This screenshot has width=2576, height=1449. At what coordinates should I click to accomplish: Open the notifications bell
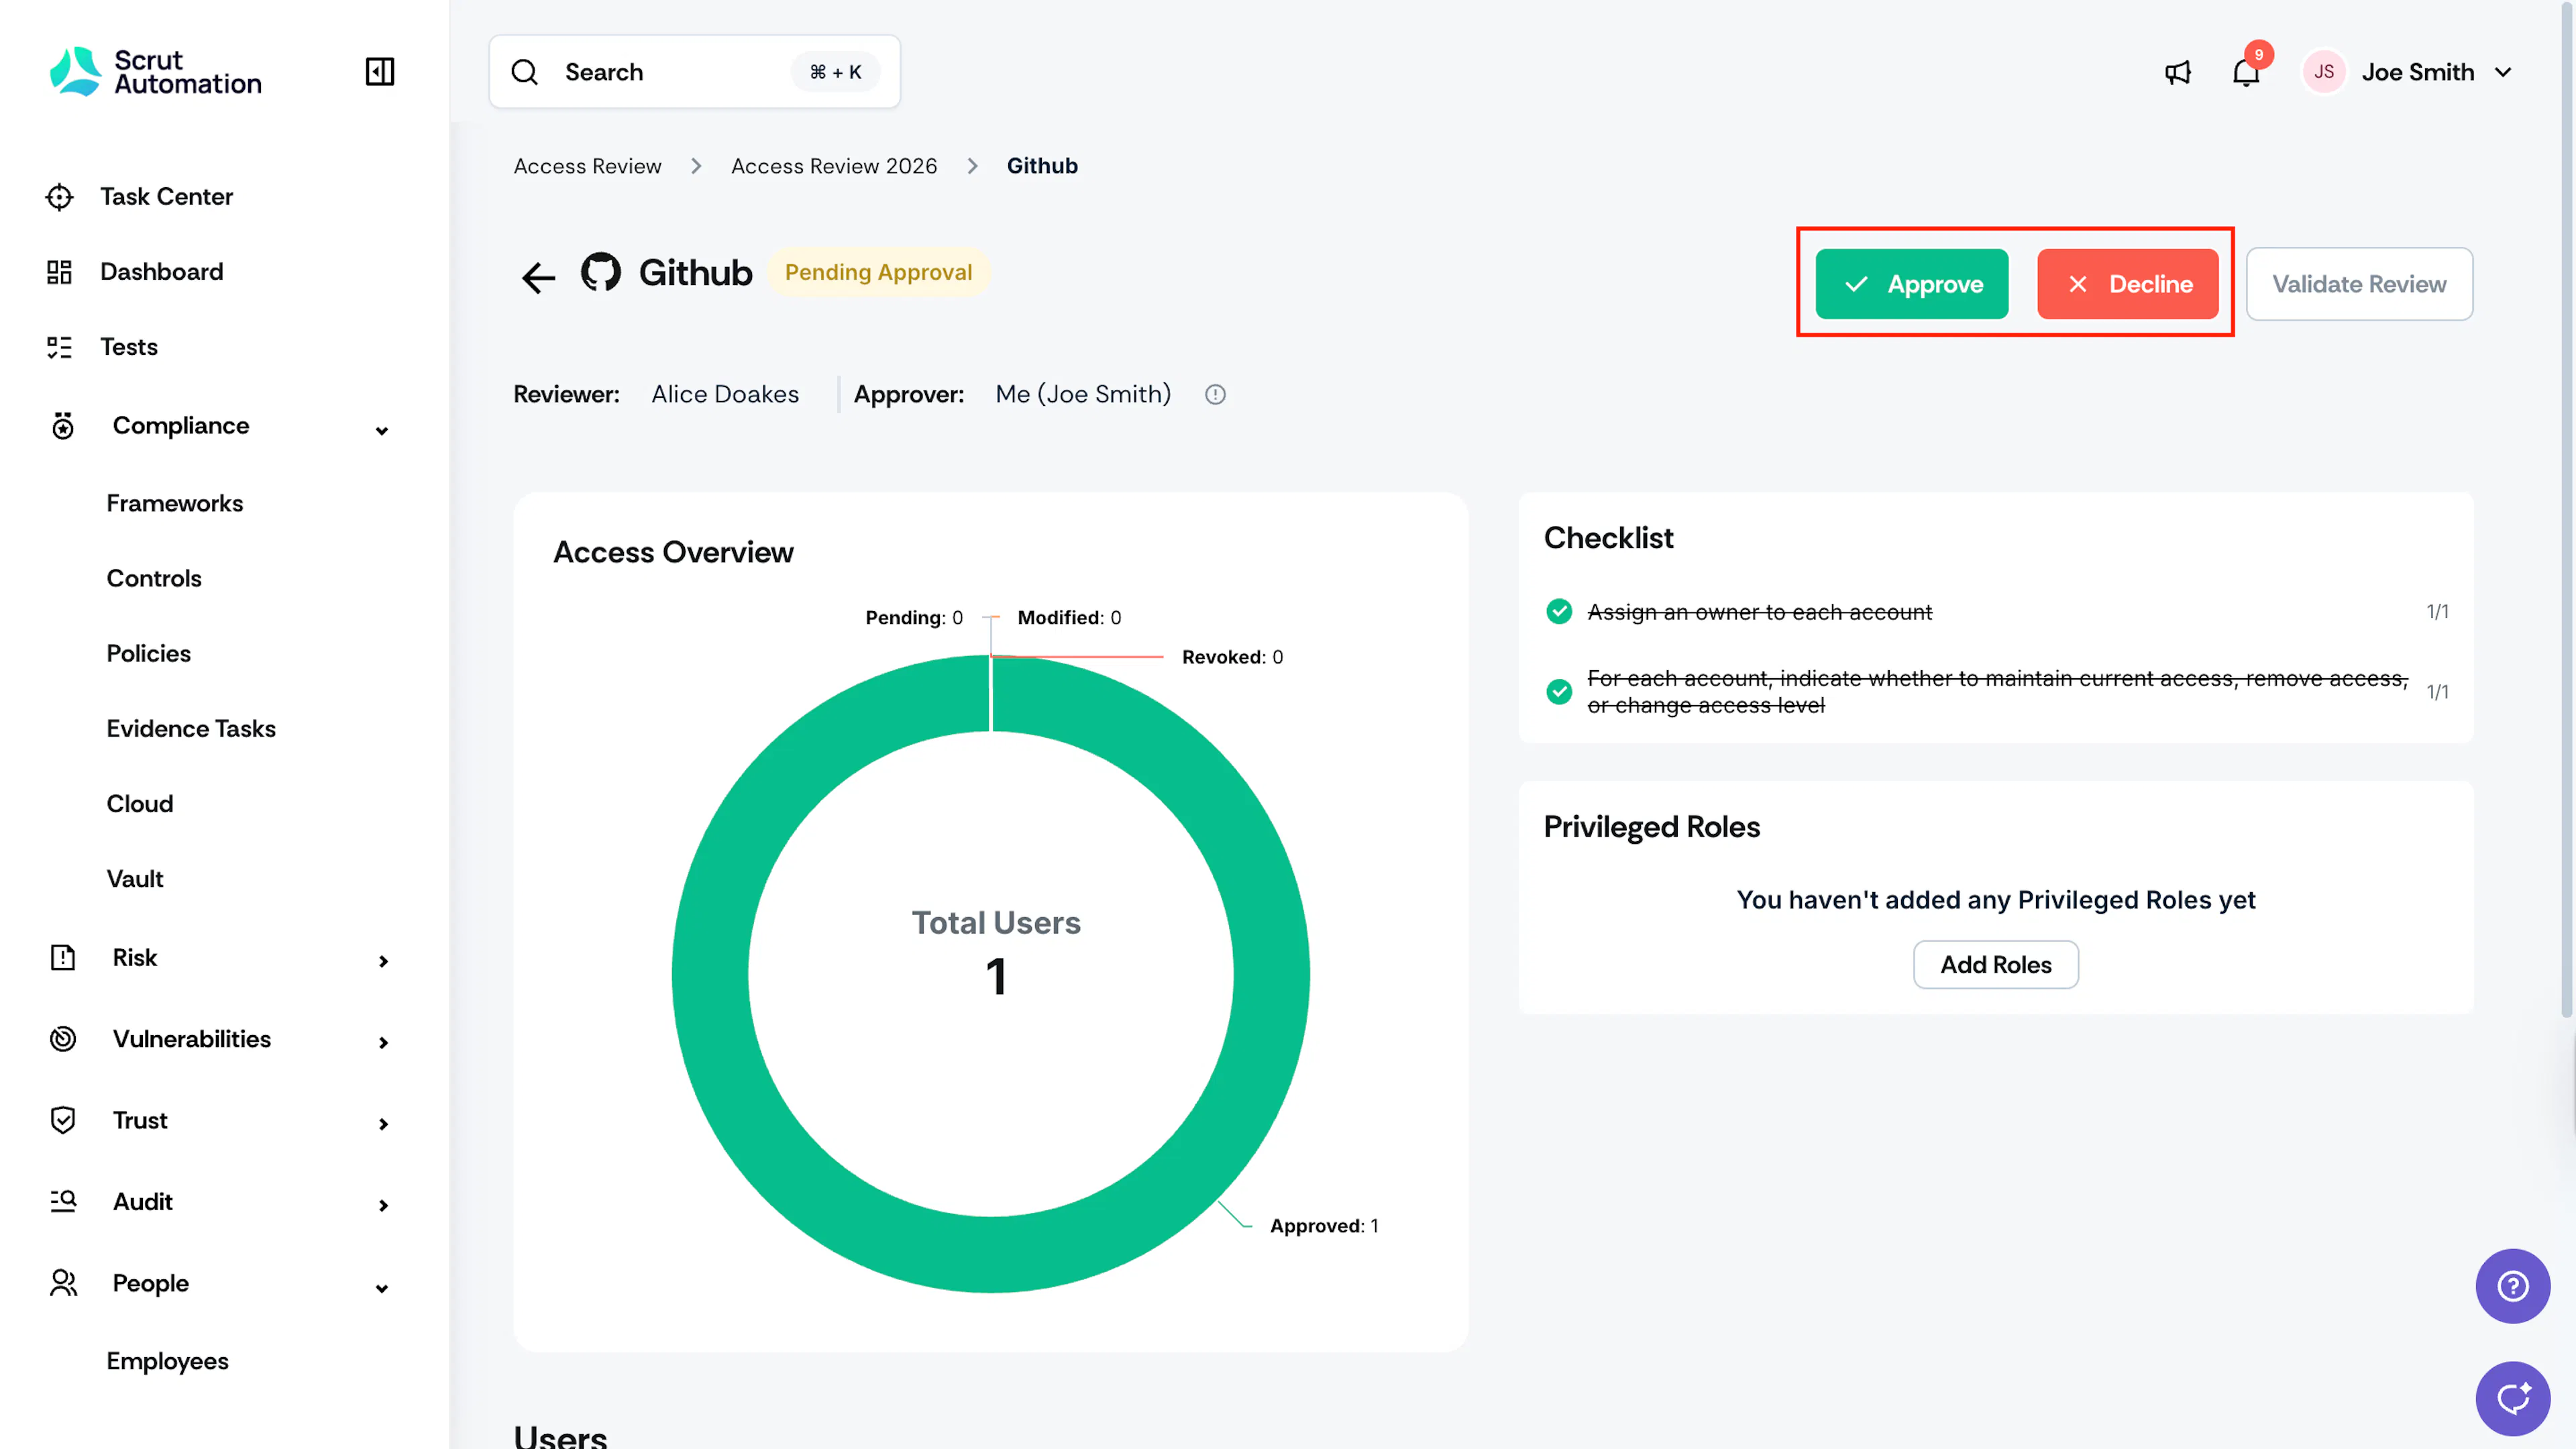click(x=2246, y=72)
